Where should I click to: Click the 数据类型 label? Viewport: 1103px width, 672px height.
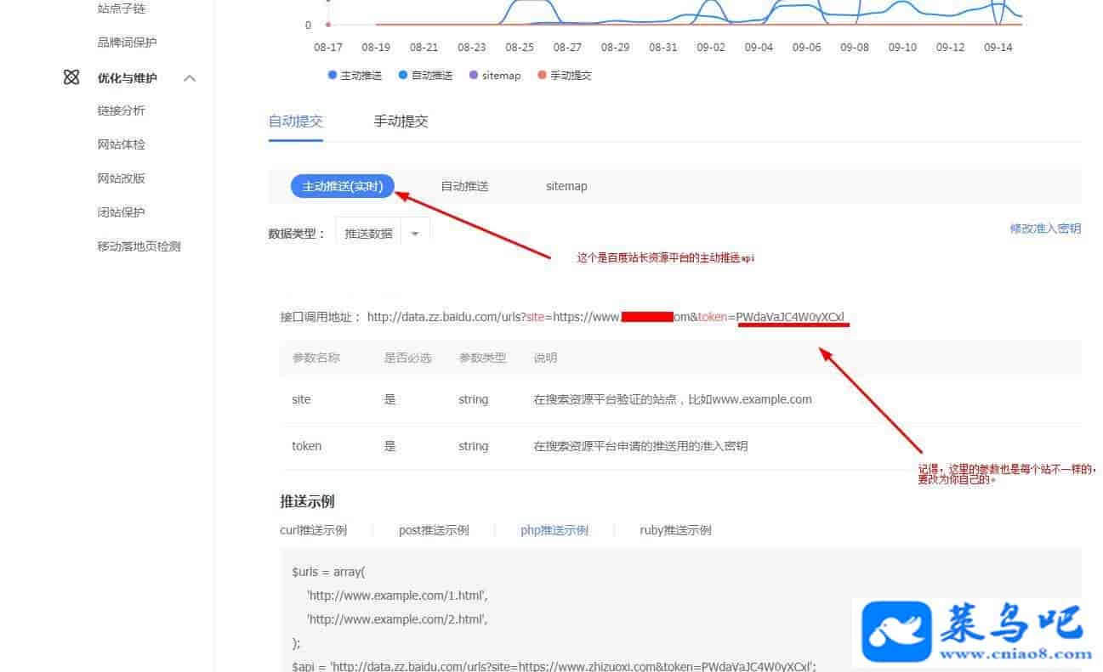point(297,234)
